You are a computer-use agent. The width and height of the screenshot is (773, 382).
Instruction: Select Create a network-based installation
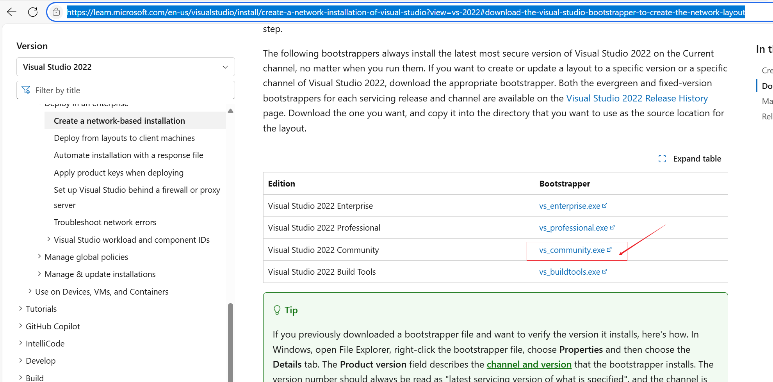point(135,121)
